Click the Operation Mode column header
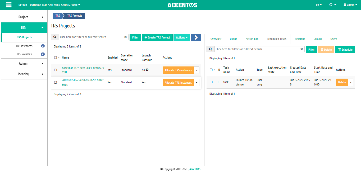 coord(127,58)
